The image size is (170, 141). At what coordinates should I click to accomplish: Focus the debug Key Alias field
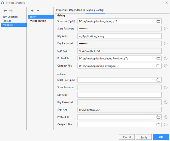(119, 36)
